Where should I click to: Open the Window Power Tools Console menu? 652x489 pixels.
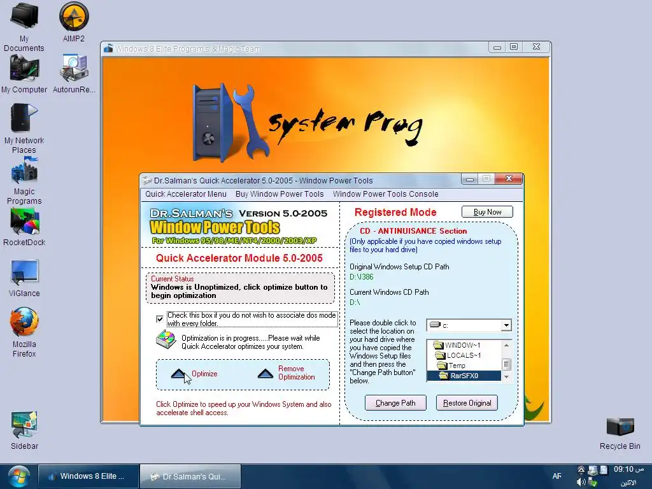385,194
